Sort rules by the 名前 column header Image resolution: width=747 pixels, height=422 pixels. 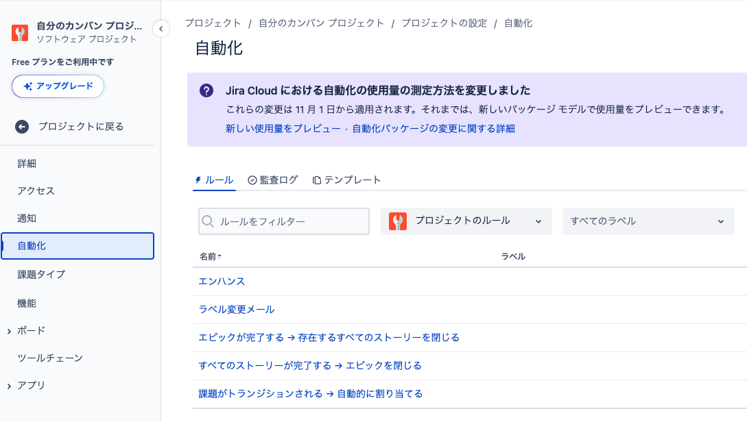click(210, 256)
